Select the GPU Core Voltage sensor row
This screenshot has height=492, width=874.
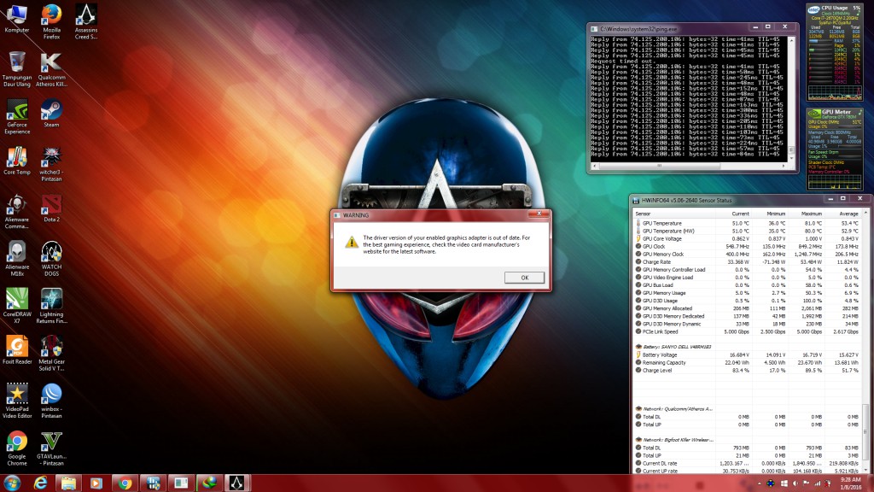point(747,239)
